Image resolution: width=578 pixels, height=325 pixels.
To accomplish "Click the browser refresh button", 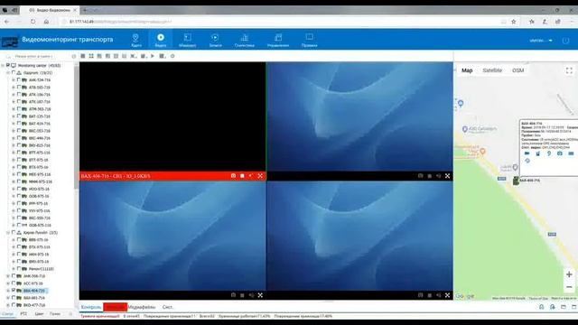I will tap(33, 22).
